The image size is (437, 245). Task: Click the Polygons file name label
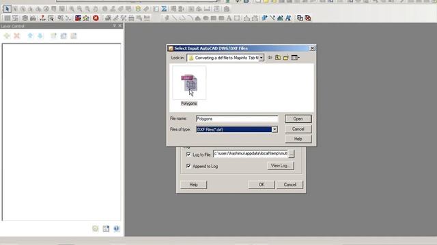[x=189, y=103]
